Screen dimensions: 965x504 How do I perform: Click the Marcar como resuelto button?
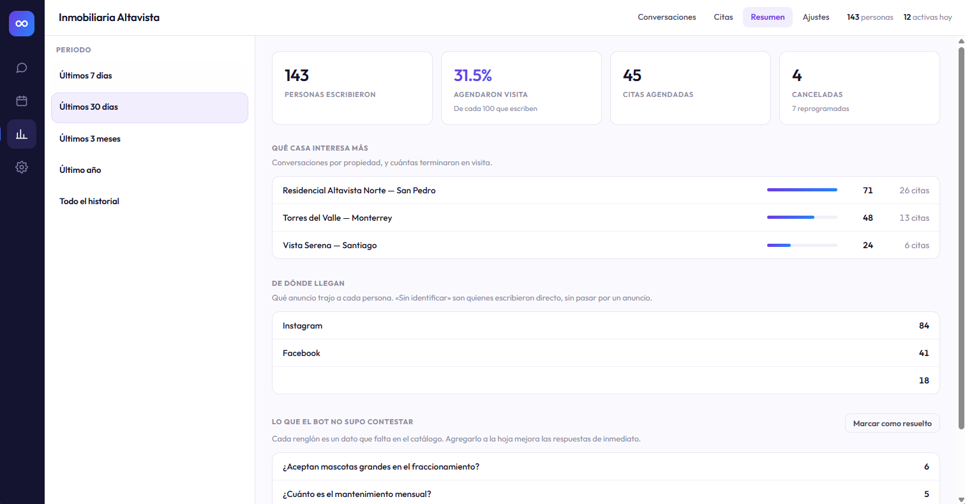892,423
